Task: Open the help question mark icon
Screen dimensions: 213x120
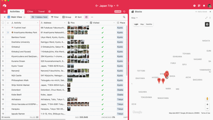Action: coord(194,6)
